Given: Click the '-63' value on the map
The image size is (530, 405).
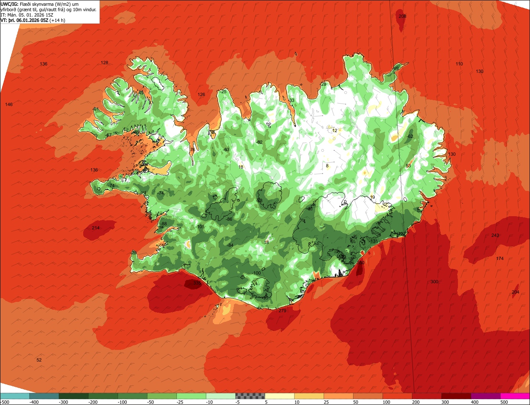Looking at the screenshot, I should (x=226, y=149).
